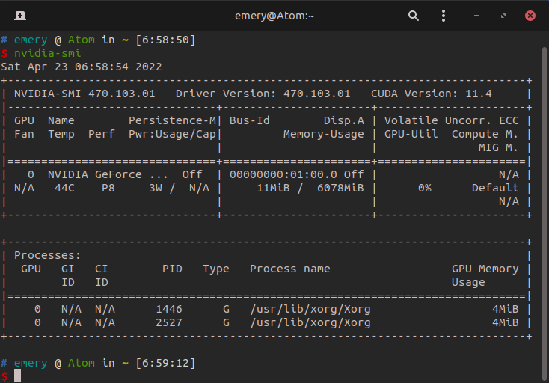Open the three-dot terminal menu
This screenshot has width=549, height=383.
(444, 15)
